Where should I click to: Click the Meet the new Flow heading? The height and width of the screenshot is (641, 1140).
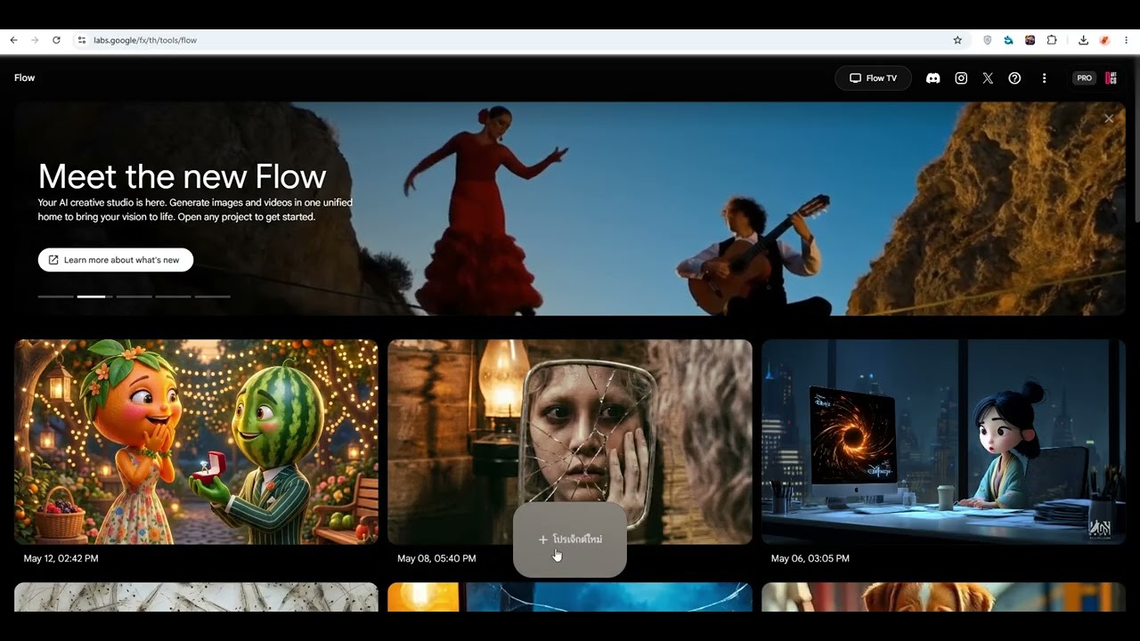pos(182,176)
